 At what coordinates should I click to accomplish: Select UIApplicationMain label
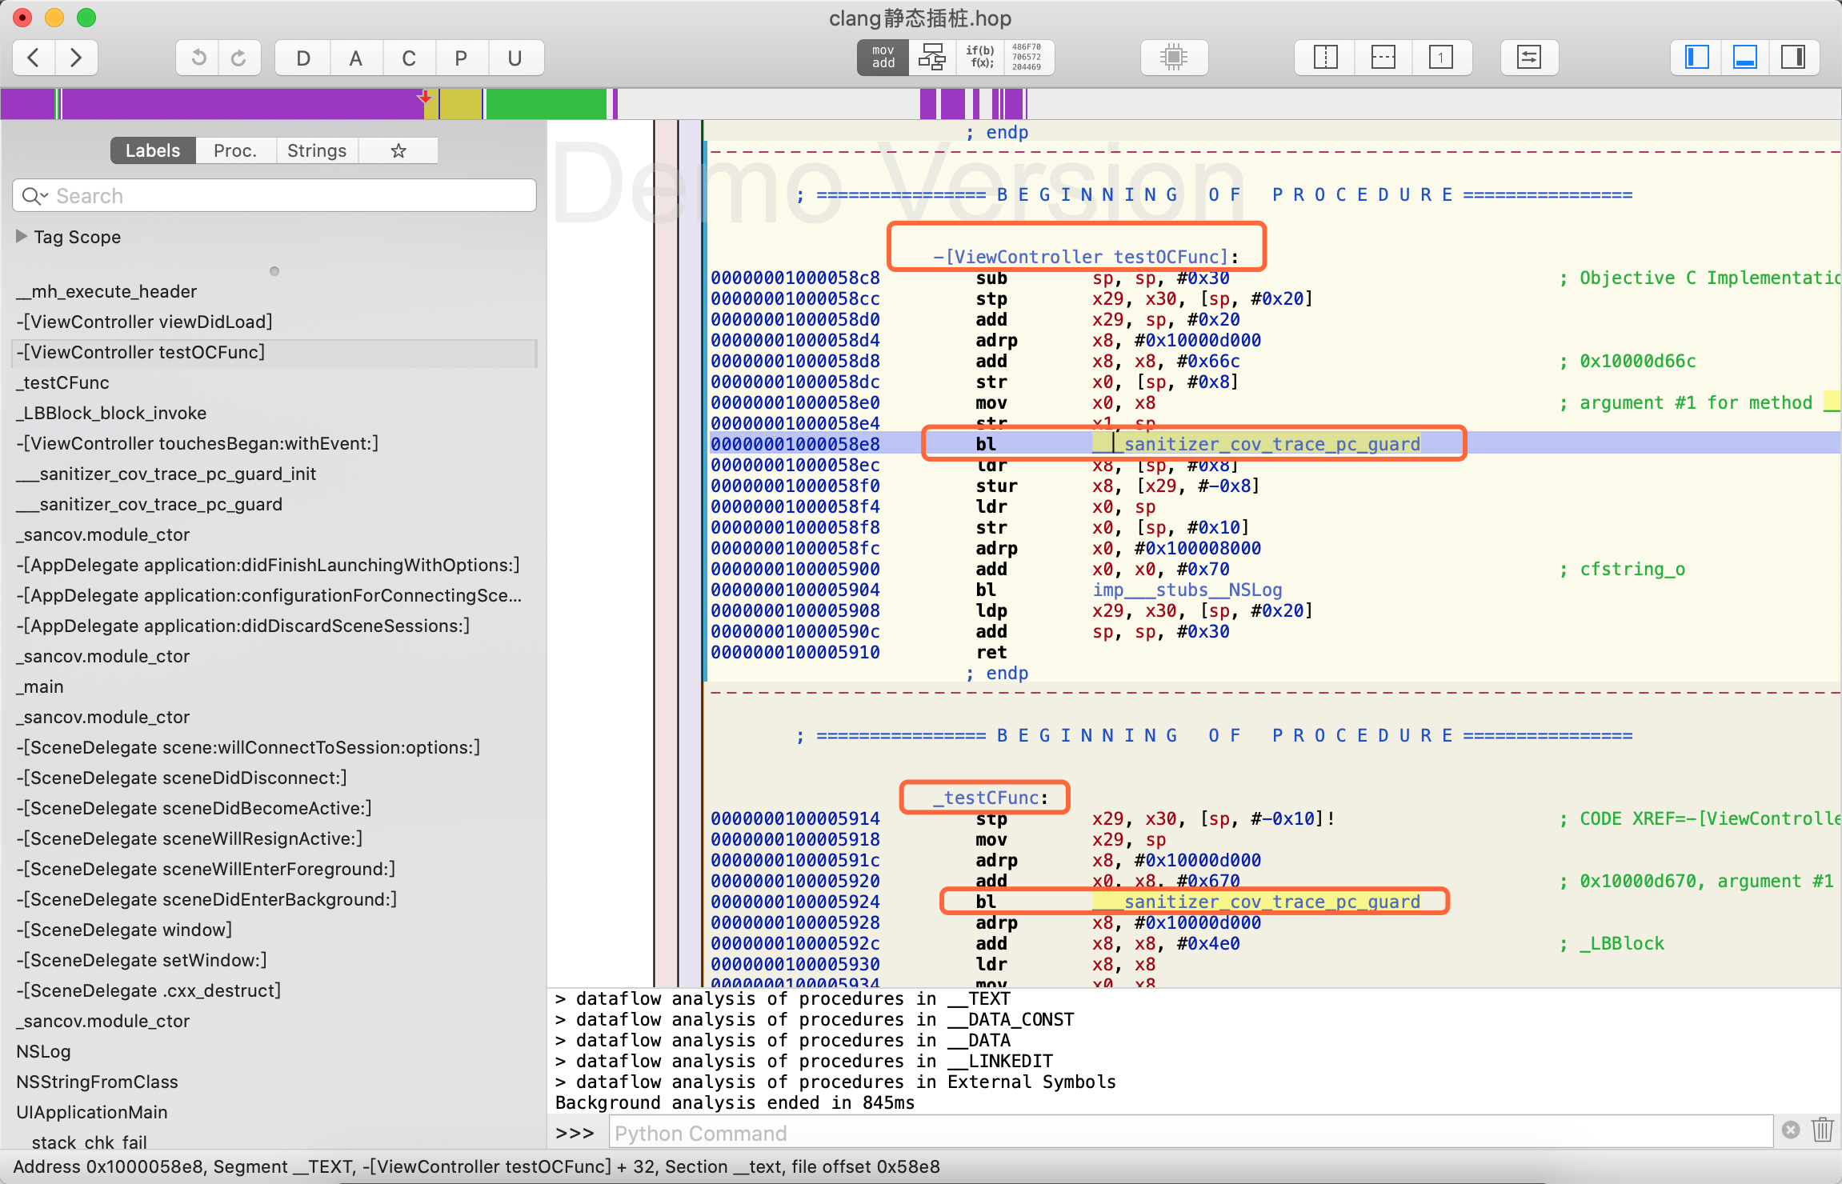pos(92,1112)
